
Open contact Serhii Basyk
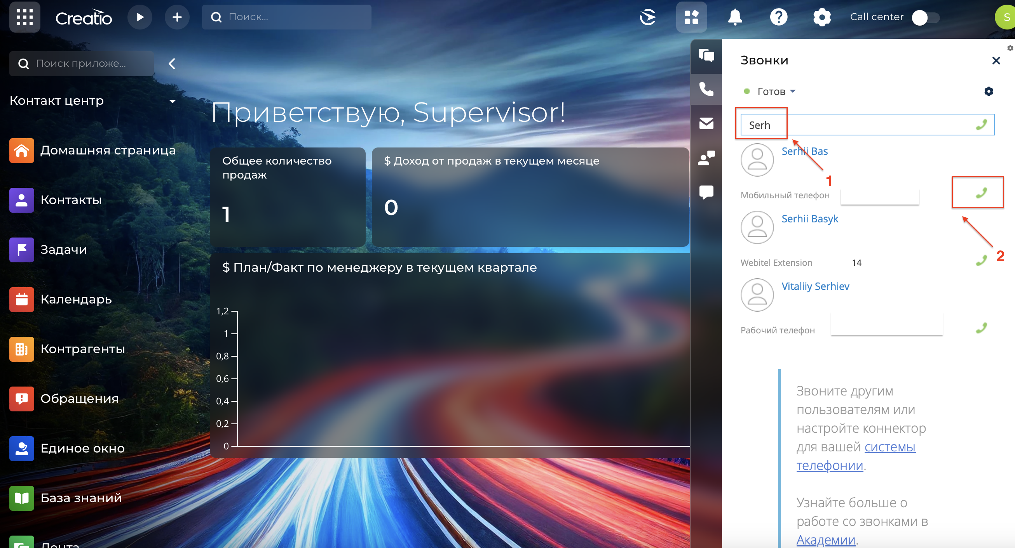[810, 219]
